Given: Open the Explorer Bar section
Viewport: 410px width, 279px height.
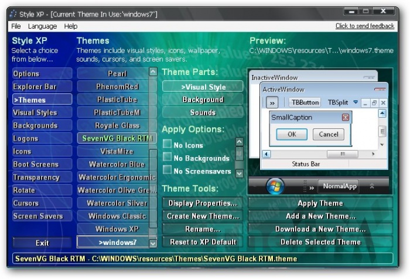Looking at the screenshot, I should coord(42,87).
